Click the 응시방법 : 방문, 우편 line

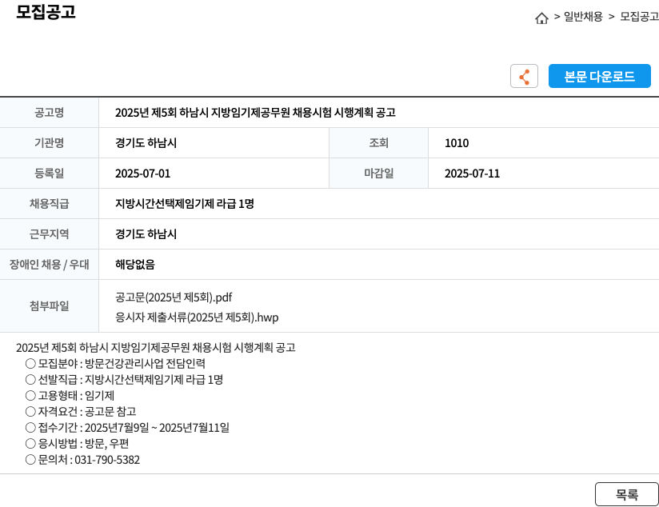tap(77, 444)
